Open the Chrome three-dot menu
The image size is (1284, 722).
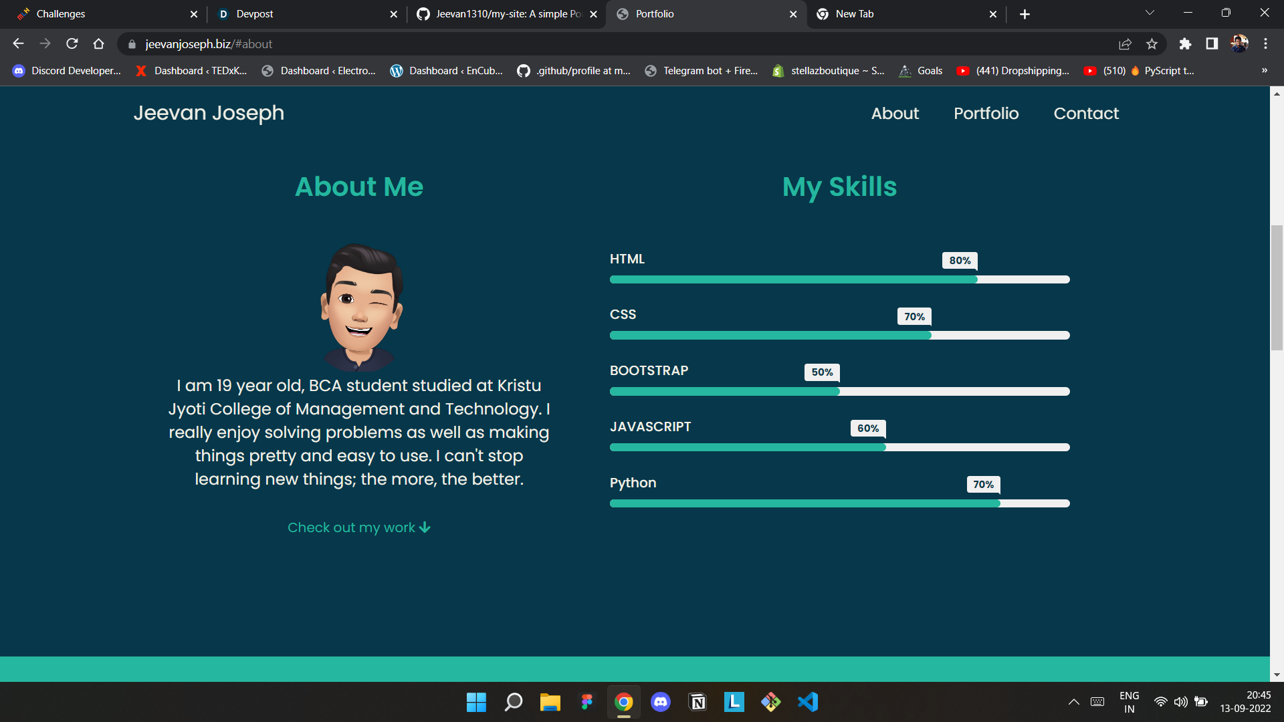[1265, 44]
